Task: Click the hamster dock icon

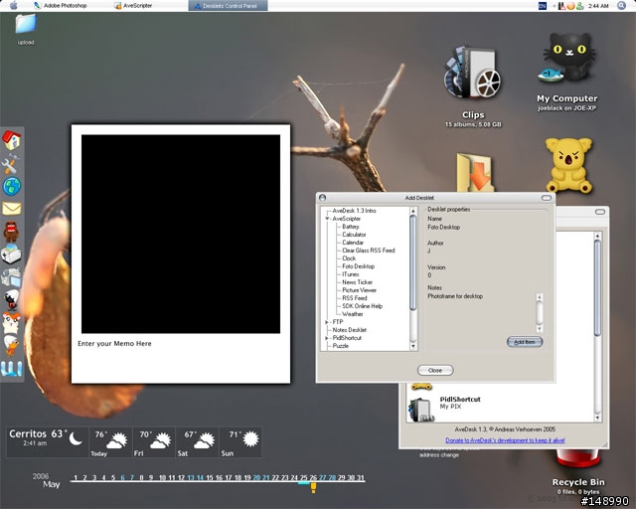Action: [11, 323]
